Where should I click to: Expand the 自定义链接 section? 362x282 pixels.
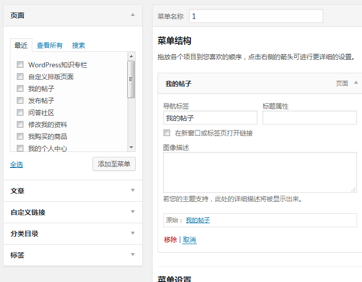pyautogui.click(x=133, y=212)
